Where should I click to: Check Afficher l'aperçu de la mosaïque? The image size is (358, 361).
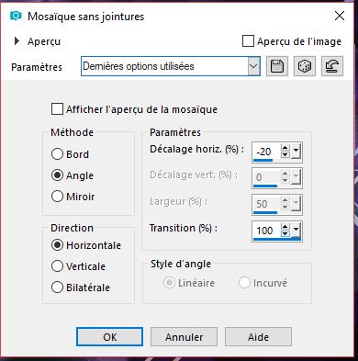point(57,109)
